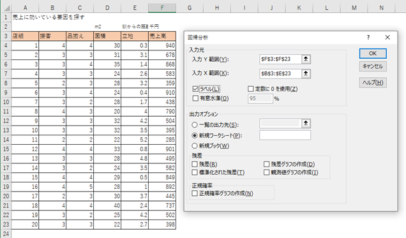Select column G header
Screen dimensions: 406x238
(x=190, y=8)
